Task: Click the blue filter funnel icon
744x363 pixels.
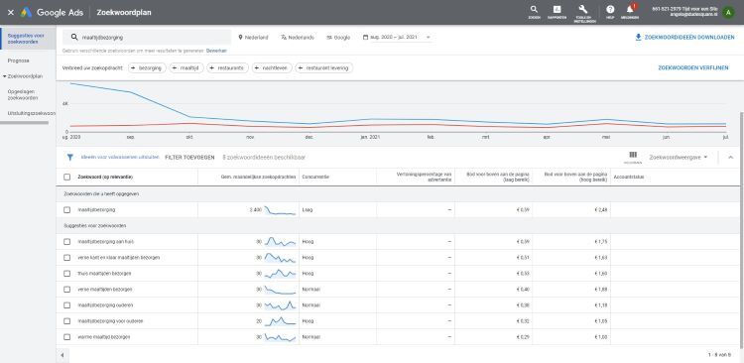Action: click(x=69, y=157)
